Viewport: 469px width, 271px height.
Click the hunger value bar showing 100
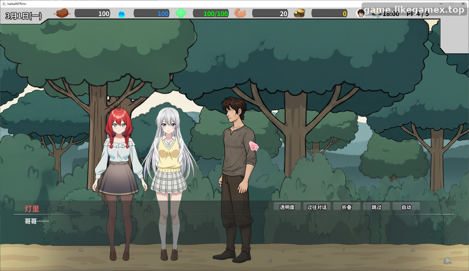point(92,14)
